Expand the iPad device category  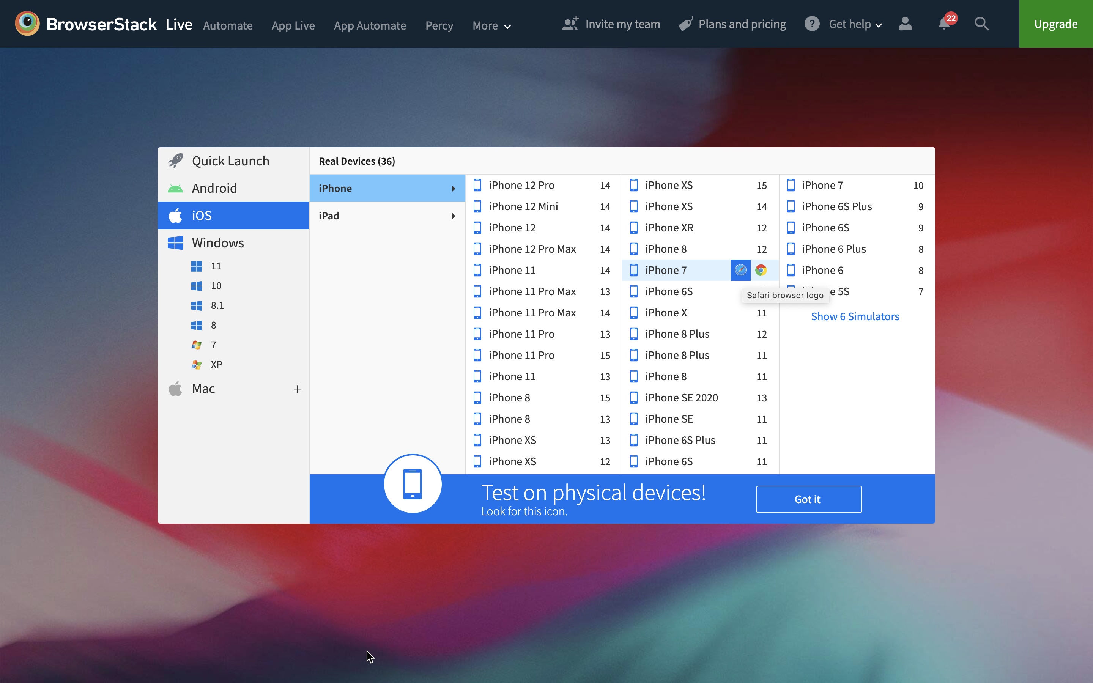pyautogui.click(x=386, y=215)
